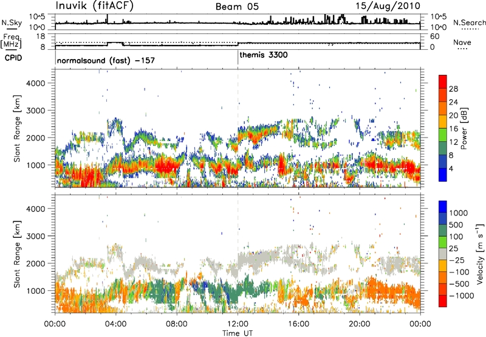
Task: Click the 18 tick on frequency axis
Action: 41,36
